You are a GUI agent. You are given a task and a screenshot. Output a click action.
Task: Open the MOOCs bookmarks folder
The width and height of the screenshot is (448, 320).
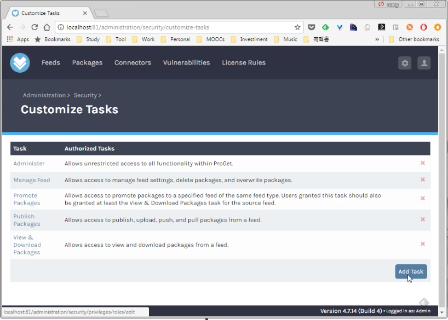point(210,39)
